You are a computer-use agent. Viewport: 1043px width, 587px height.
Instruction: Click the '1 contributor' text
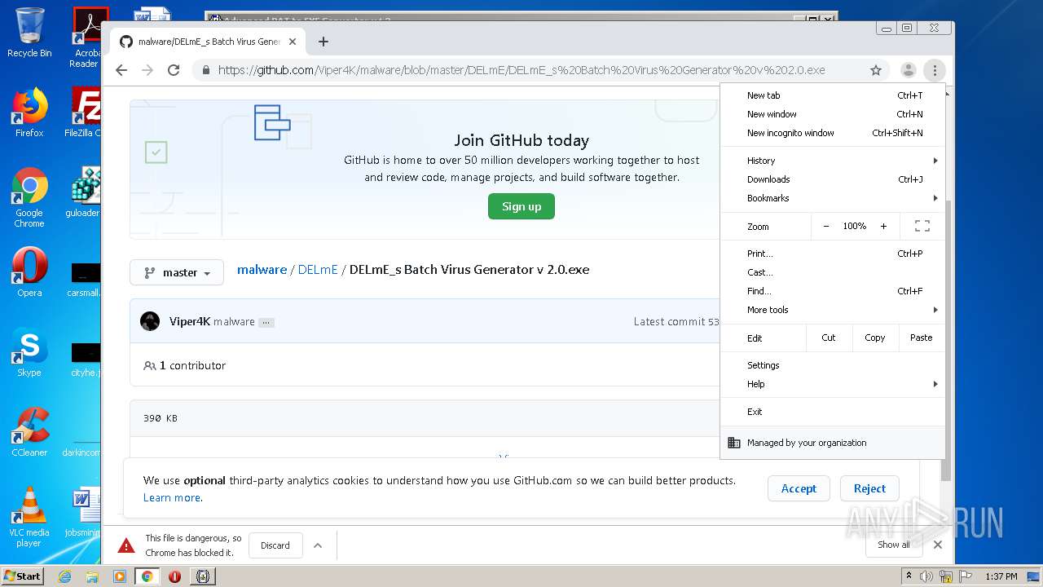192,365
